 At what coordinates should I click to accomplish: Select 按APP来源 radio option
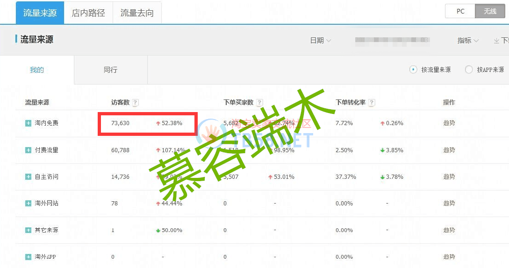coord(469,70)
